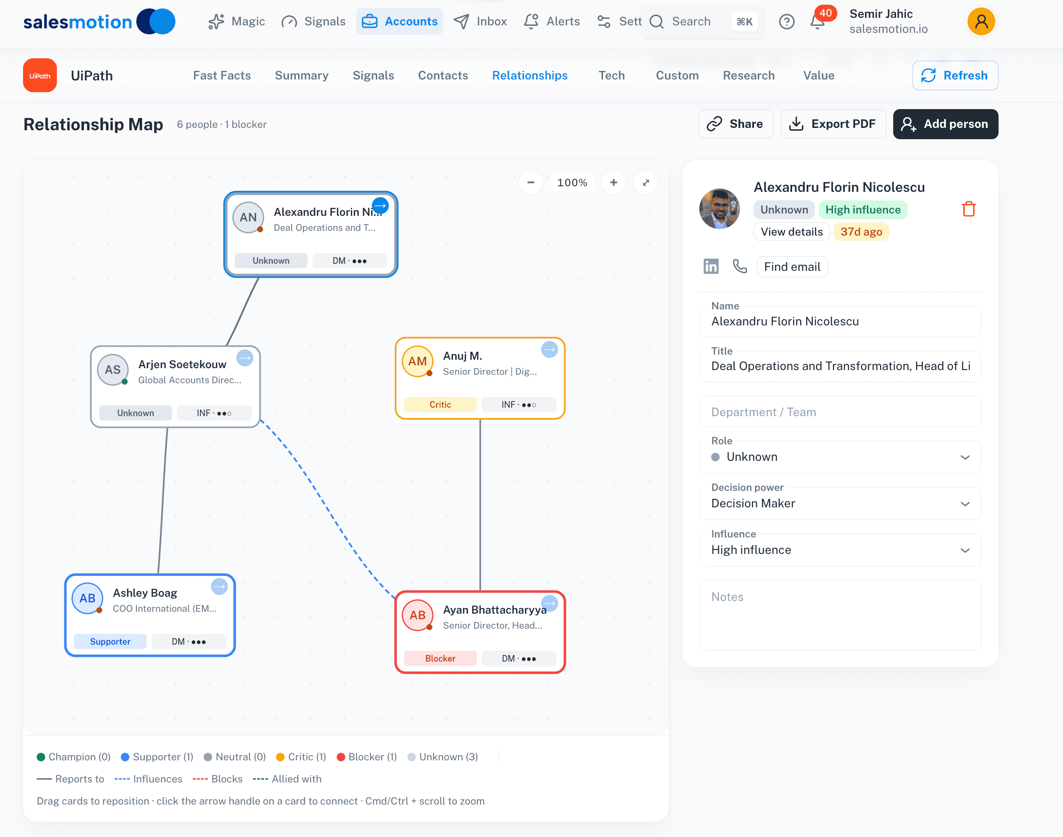
Task: Zoom in the map with plus button
Action: [x=614, y=182]
